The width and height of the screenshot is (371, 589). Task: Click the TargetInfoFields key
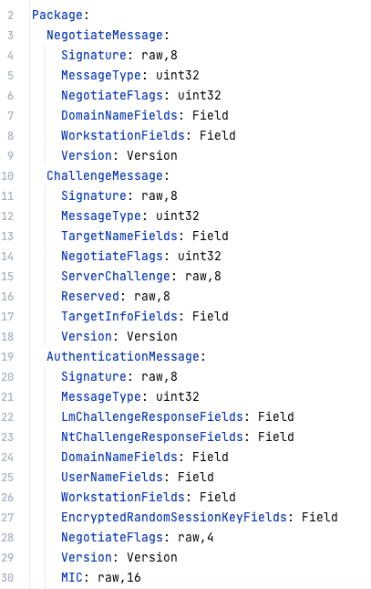[x=119, y=316]
